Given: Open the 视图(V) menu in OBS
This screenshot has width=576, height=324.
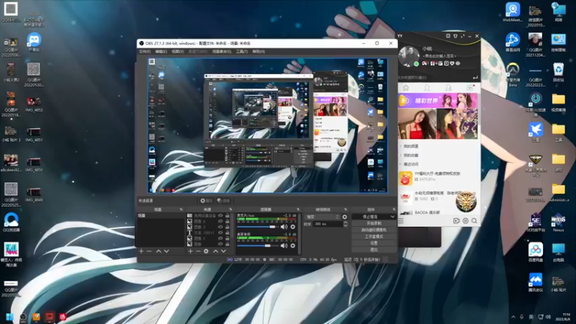Looking at the screenshot, I should tap(178, 52).
